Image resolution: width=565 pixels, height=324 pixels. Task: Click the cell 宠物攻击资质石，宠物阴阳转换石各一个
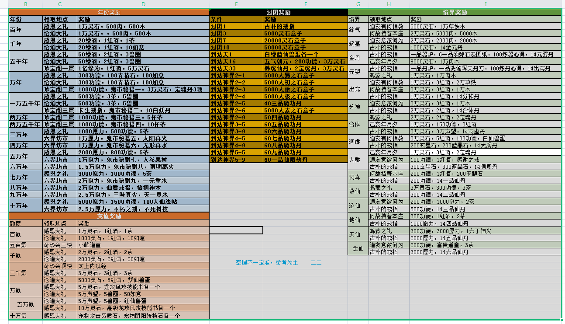143,315
